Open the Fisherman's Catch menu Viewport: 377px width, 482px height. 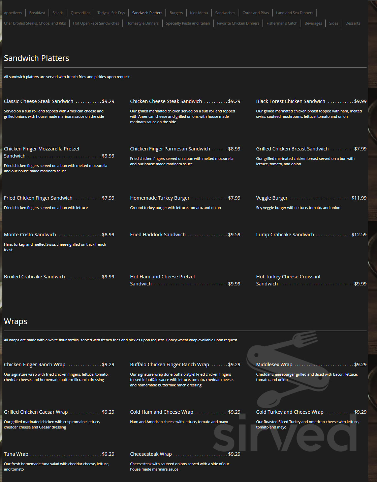[x=282, y=23]
